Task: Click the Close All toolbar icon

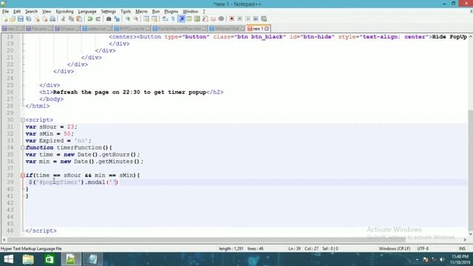Action: 44,19
